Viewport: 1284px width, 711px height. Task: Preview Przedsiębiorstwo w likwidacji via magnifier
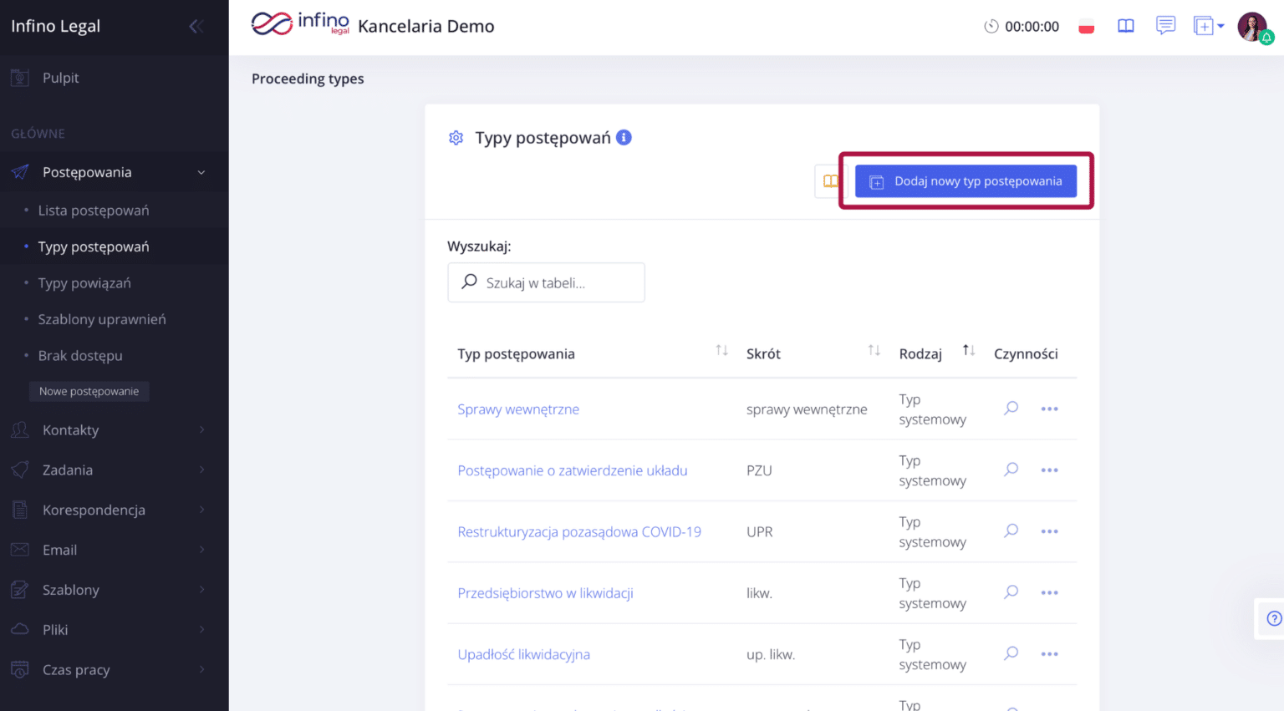point(1011,592)
